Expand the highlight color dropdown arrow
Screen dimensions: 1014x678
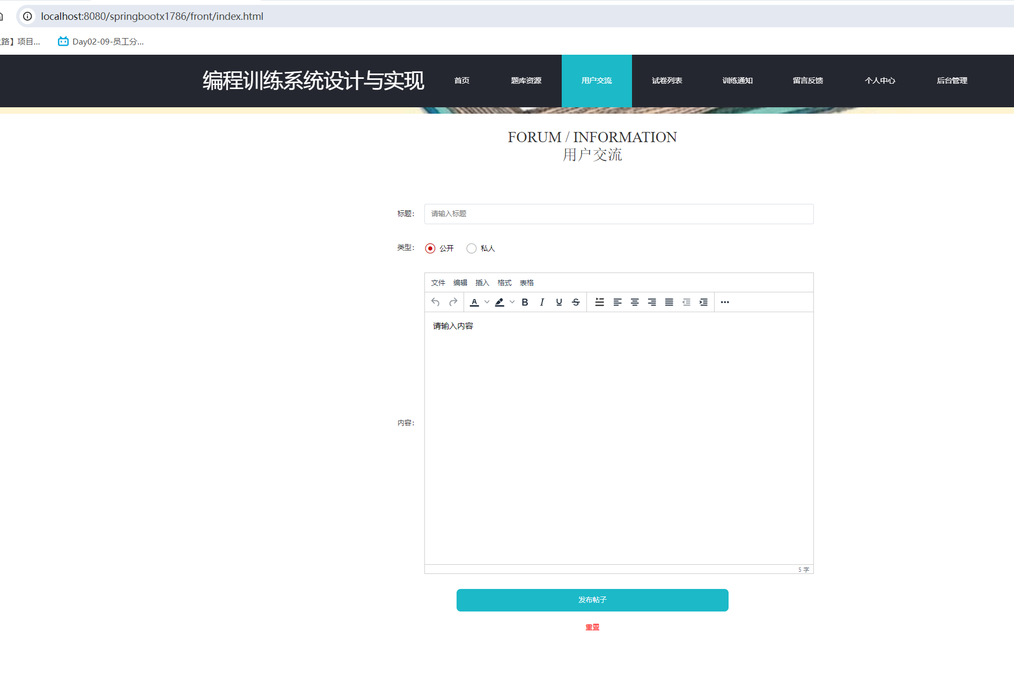pyautogui.click(x=512, y=302)
